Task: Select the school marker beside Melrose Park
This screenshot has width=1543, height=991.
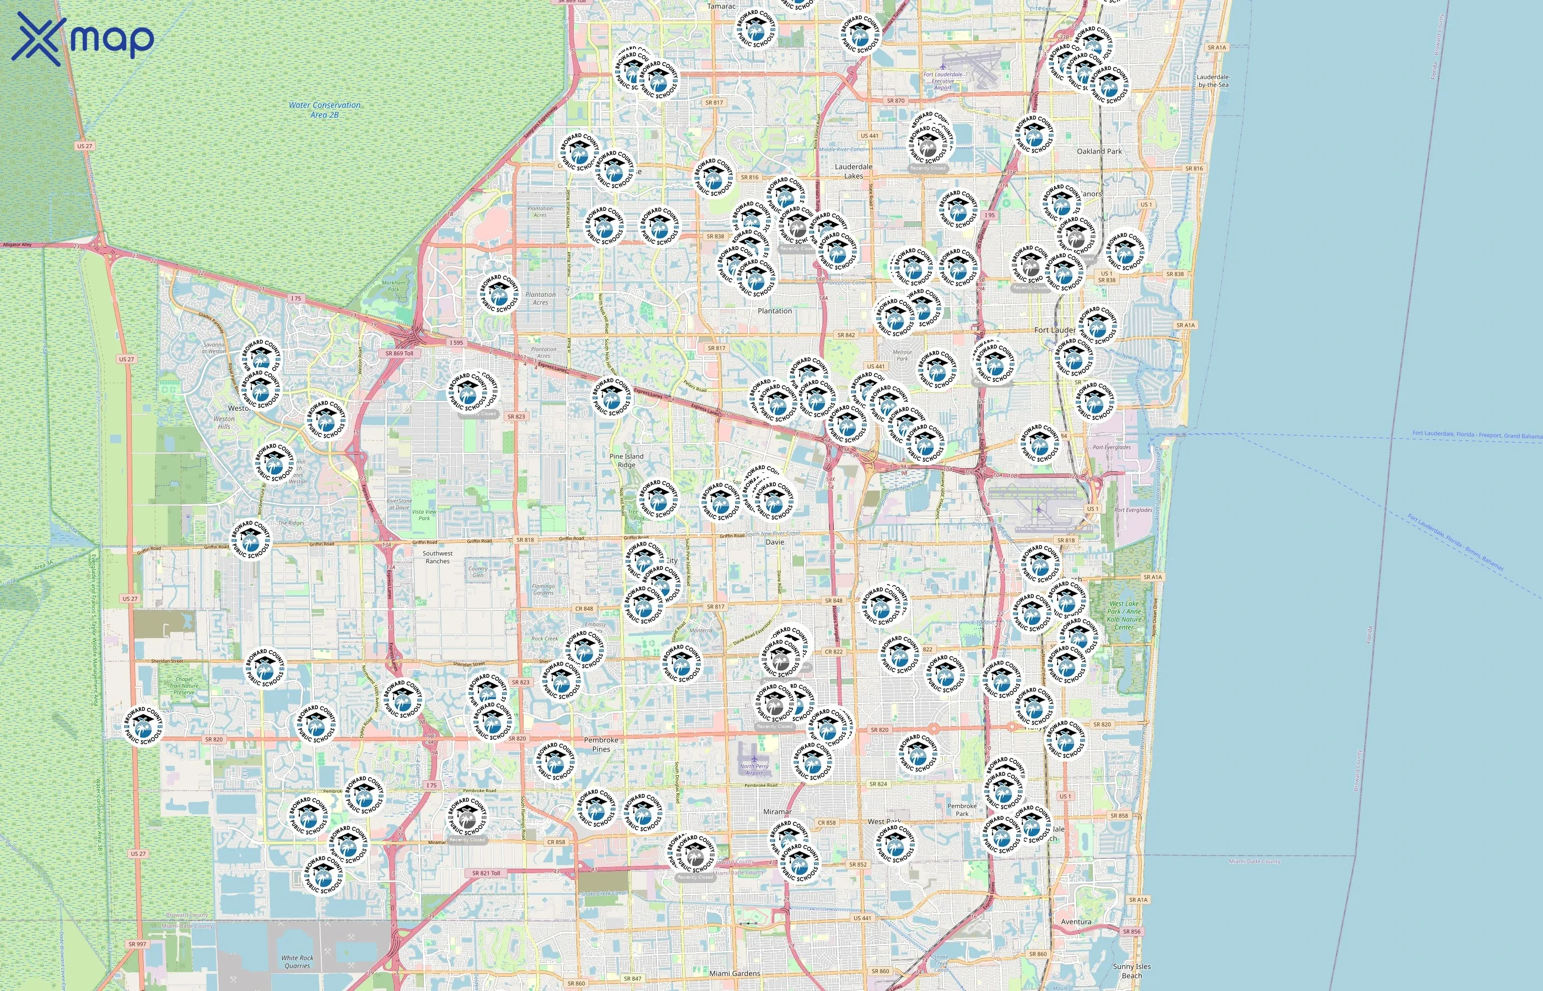Action: pyautogui.click(x=937, y=369)
